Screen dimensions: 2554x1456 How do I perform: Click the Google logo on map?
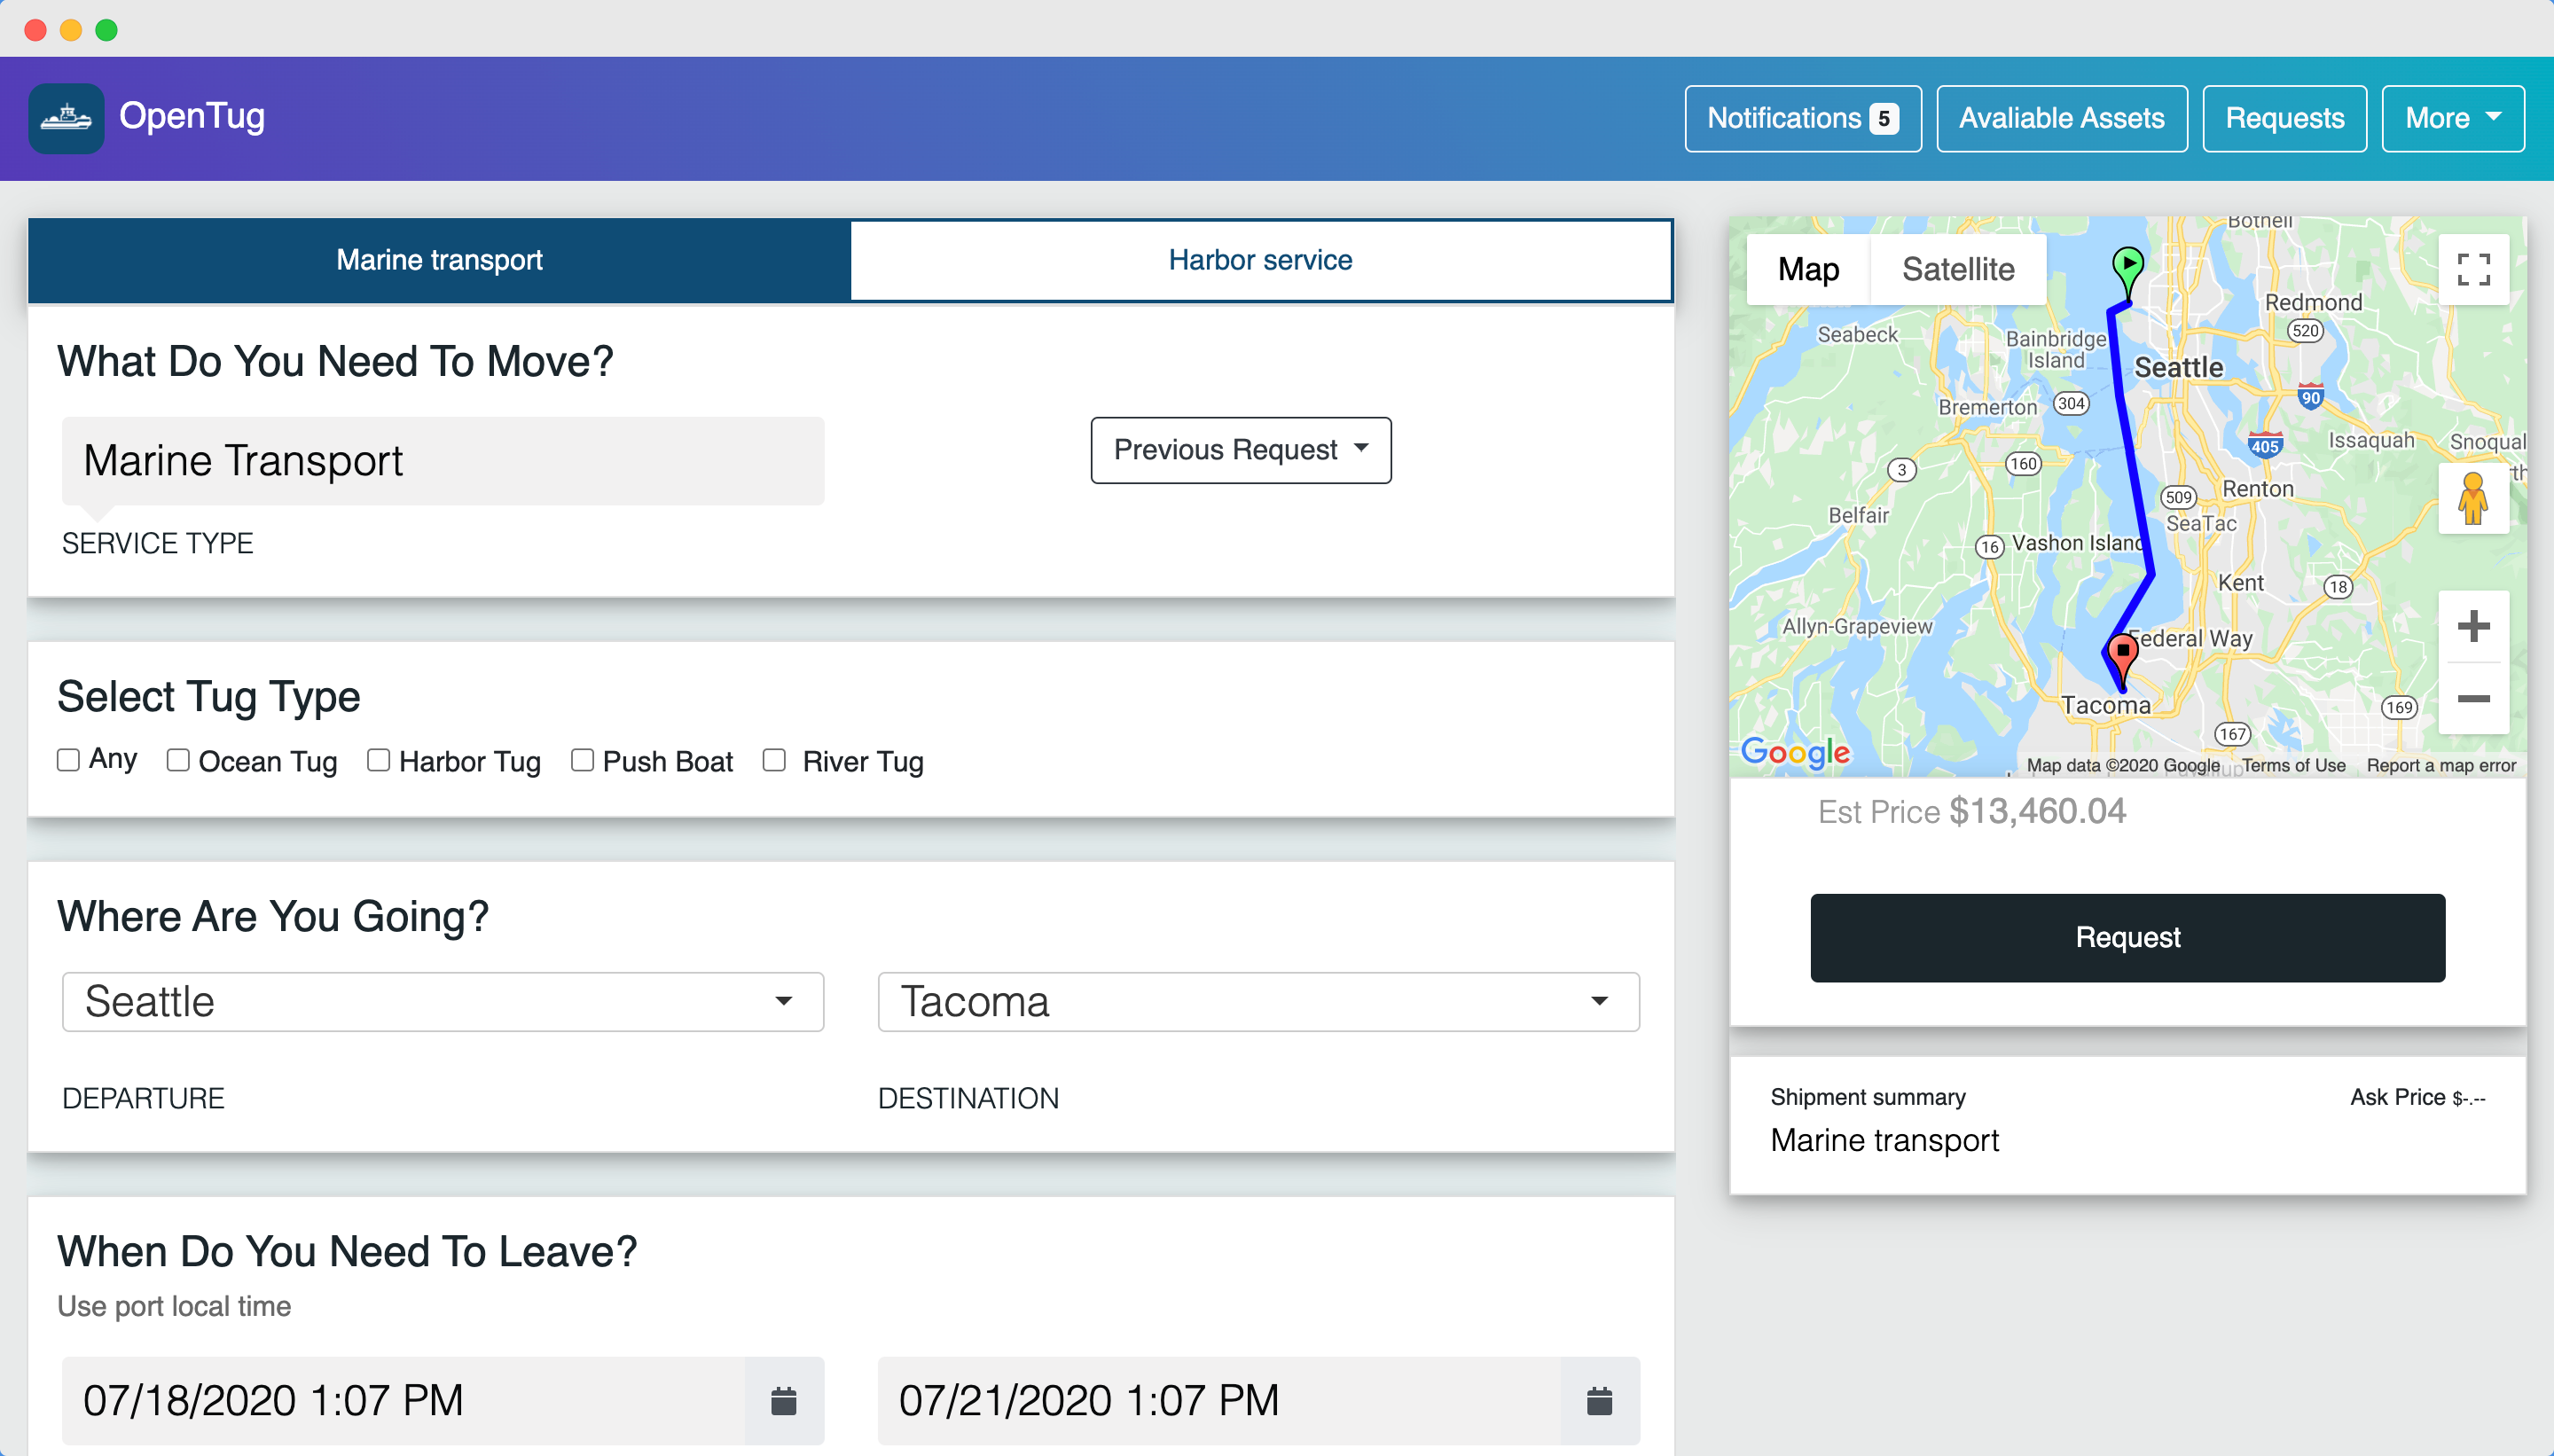[1795, 752]
